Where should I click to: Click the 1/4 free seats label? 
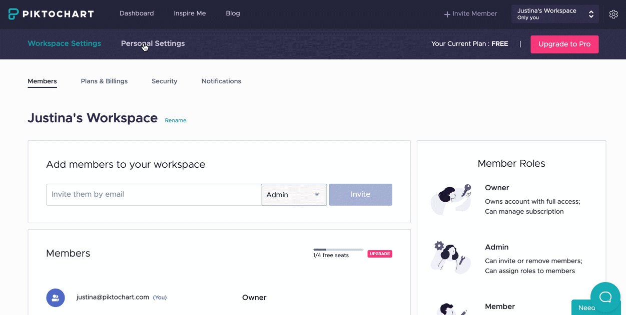331,256
